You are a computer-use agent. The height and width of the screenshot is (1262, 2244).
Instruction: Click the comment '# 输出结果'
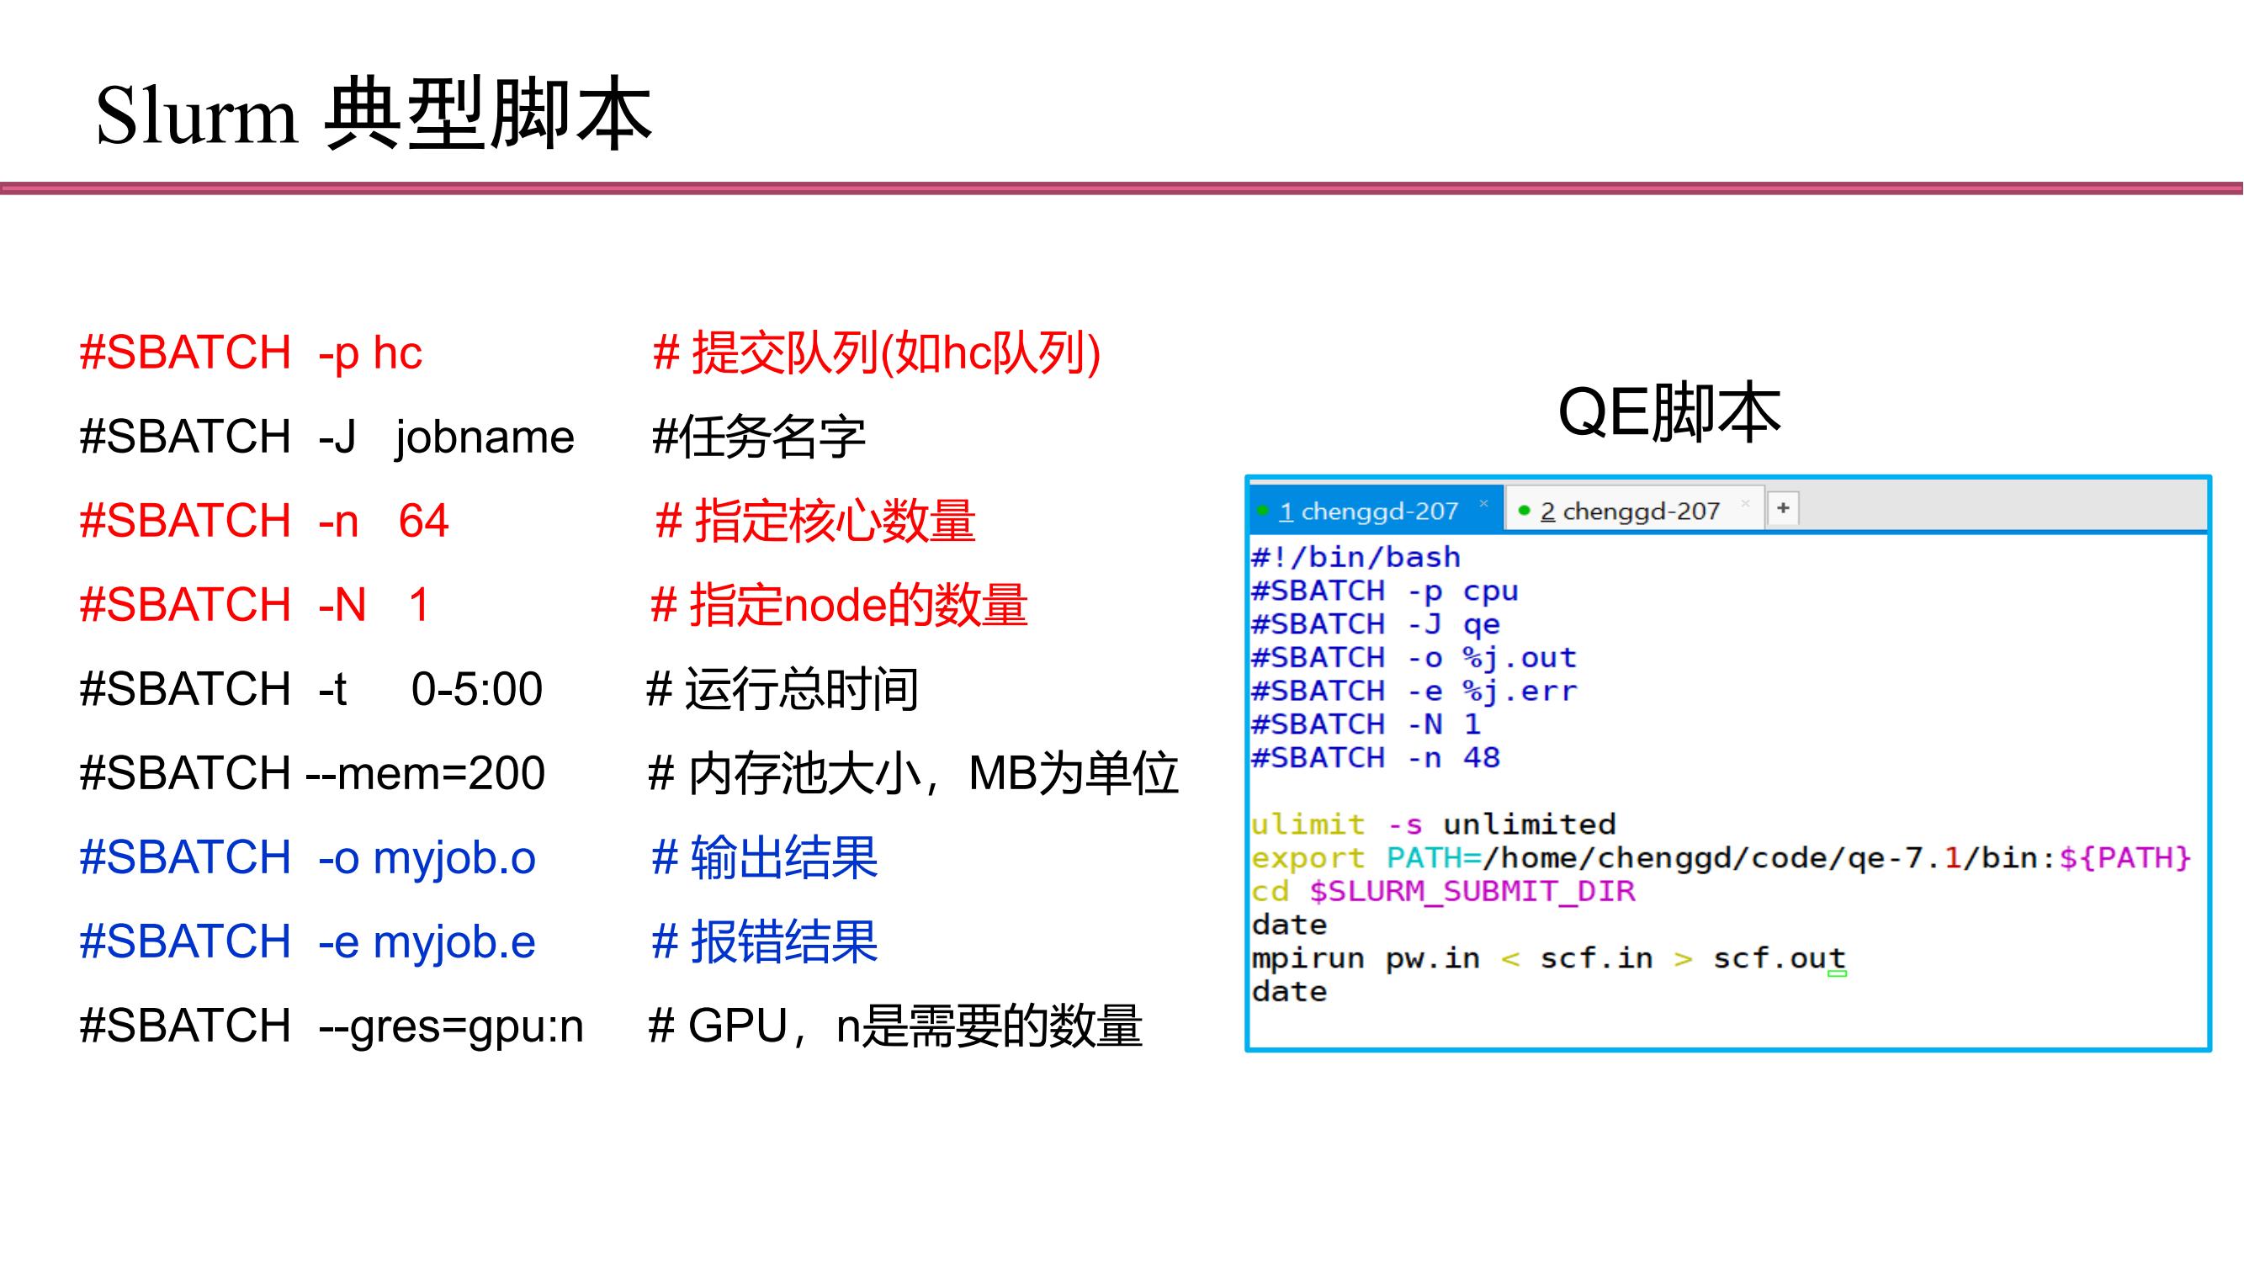point(765,857)
